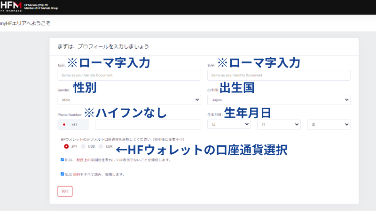
Task: Uncheck the non-US tax resident confirmation checkbox
Action: 63,159
